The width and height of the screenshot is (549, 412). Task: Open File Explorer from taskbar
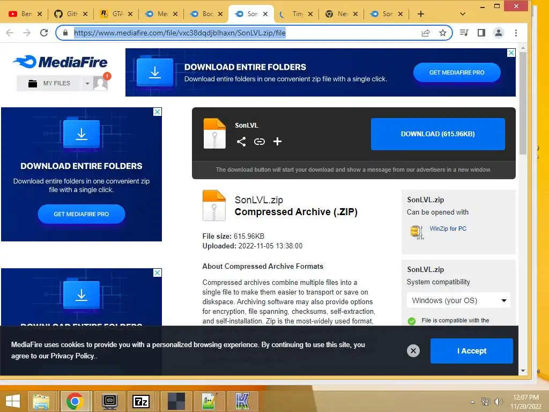(x=41, y=401)
